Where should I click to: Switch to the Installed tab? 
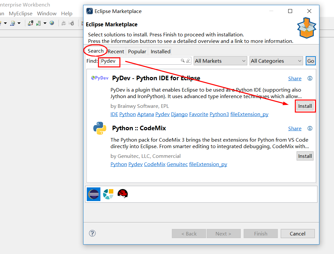(x=161, y=52)
